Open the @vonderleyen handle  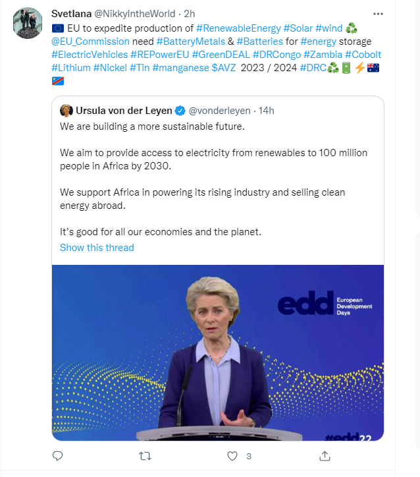[219, 111]
